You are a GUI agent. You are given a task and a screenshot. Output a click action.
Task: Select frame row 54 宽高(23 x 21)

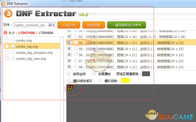point(131,42)
